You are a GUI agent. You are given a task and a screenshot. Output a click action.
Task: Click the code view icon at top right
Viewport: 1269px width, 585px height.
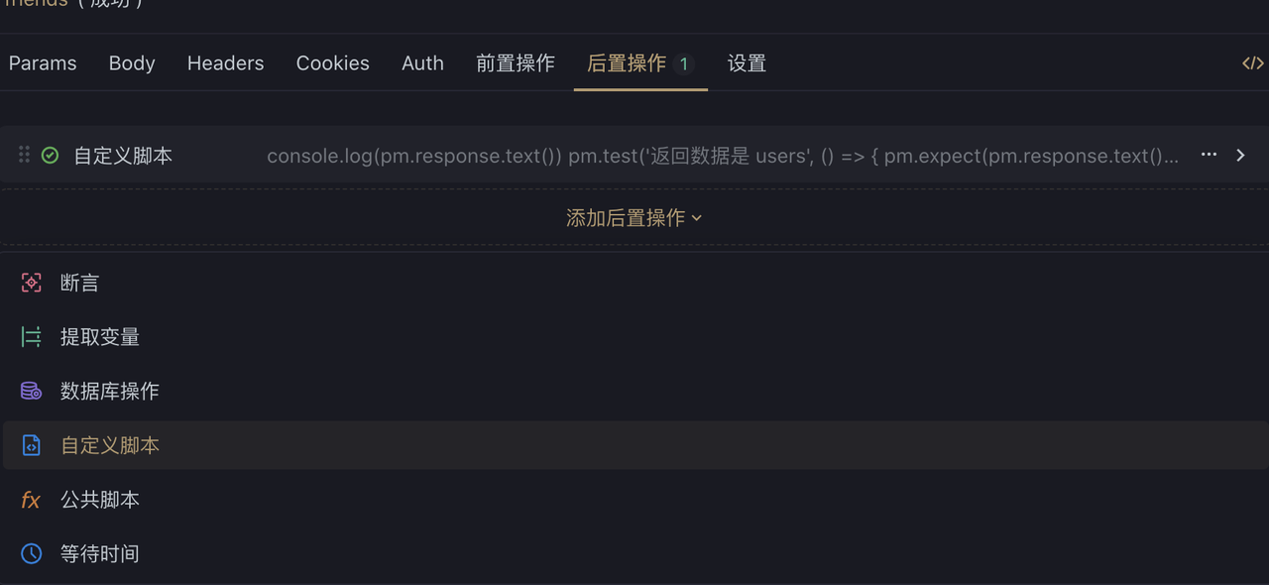tap(1252, 63)
